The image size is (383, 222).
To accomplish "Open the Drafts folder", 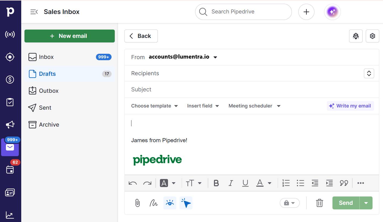I will [x=70, y=74].
